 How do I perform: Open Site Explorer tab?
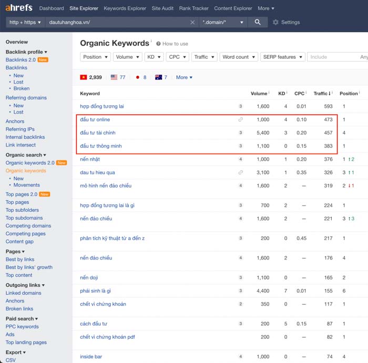pyautogui.click(x=84, y=8)
